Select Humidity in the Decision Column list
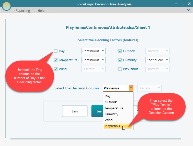The image size is (193, 146). point(111,114)
